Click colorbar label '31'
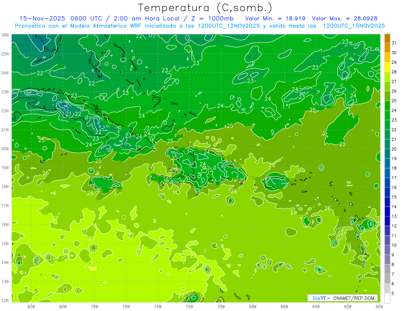The width and height of the screenshot is (403, 311). tap(394, 43)
